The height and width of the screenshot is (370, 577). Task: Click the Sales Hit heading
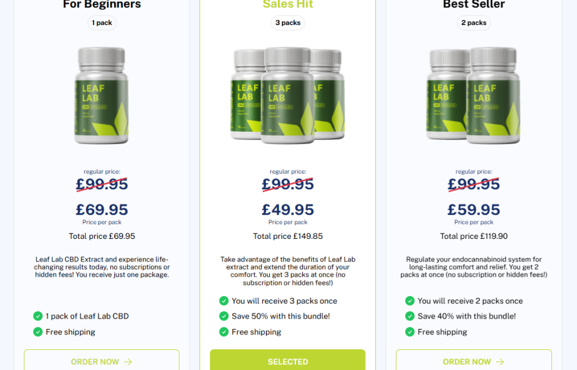point(288,4)
